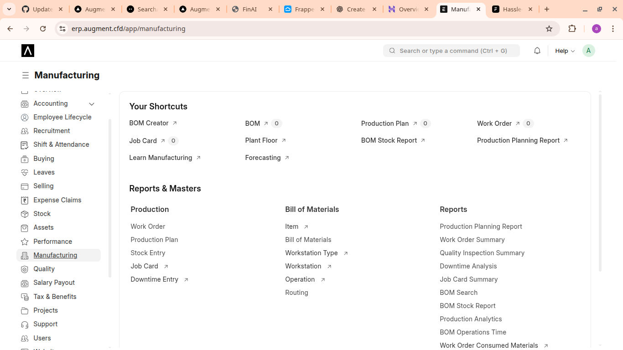The image size is (623, 350).
Task: Click the main page vertical scrollbar
Action: tap(600, 182)
